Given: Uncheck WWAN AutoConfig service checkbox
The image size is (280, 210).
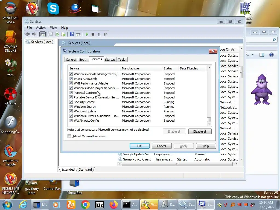Looking at the screenshot, I should point(71,120).
